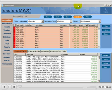Go to the Invoices section
Viewport: 112px width, 90px height.
pyautogui.click(x=7, y=50)
